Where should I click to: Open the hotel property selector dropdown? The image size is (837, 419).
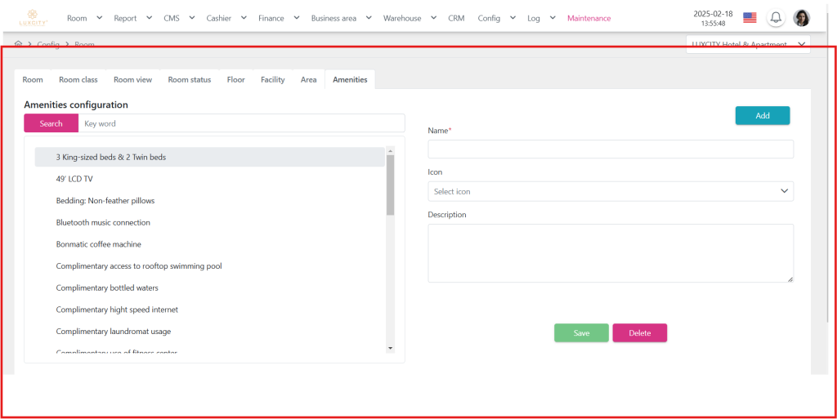click(x=748, y=44)
